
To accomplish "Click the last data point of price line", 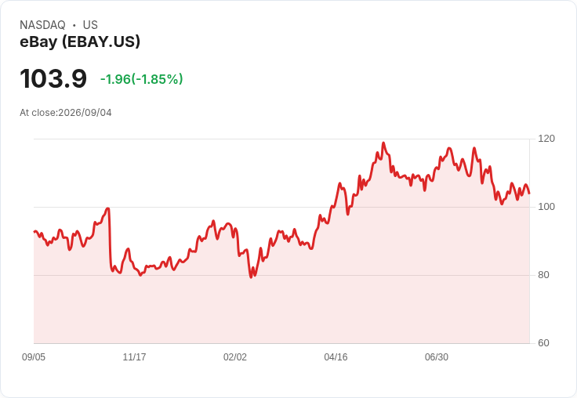I will point(529,193).
